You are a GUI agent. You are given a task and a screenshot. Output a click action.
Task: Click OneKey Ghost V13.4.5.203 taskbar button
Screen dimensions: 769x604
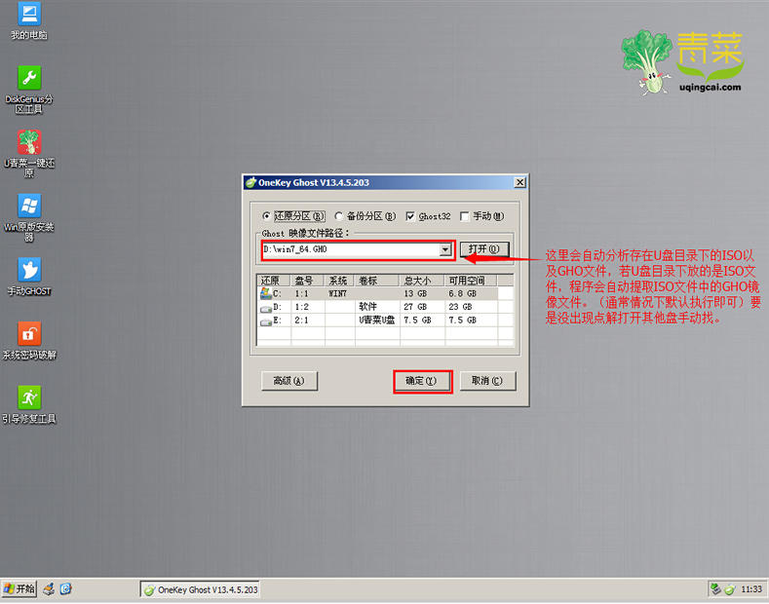pyautogui.click(x=201, y=589)
